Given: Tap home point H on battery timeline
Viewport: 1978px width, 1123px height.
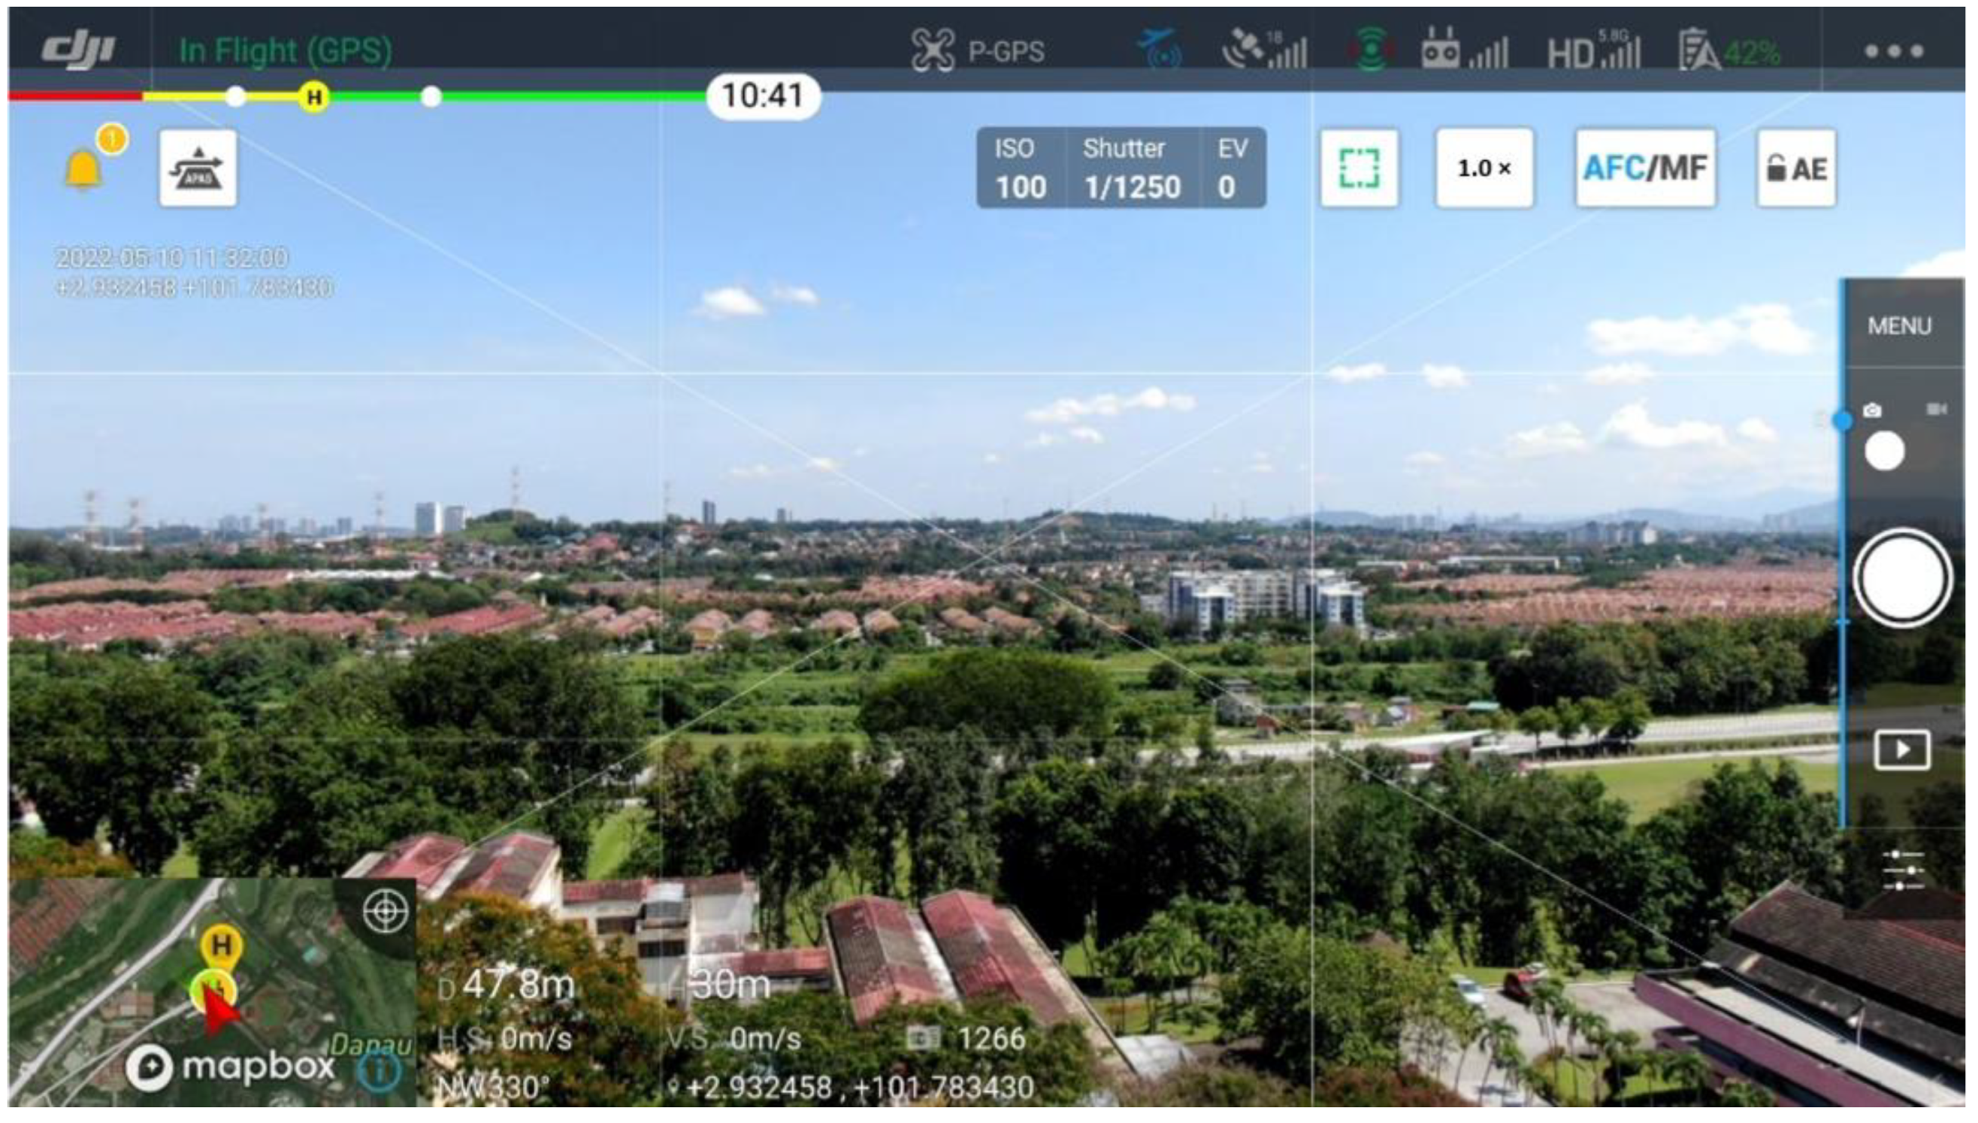Looking at the screenshot, I should (314, 98).
